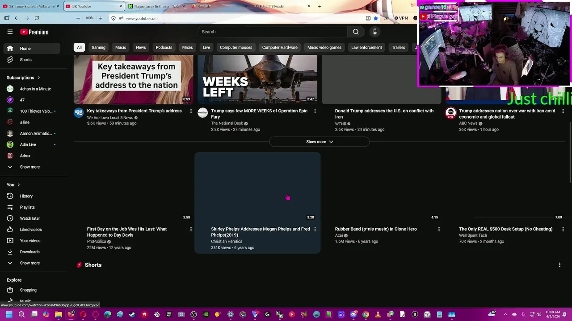The image size is (572, 321).
Task: Open the Adin Live channel subscription
Action: coord(32,145)
